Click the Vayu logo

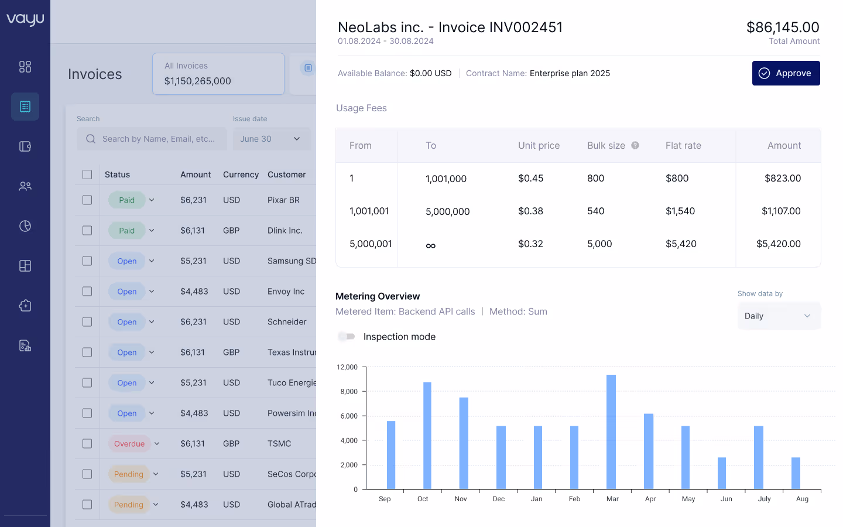tap(25, 19)
